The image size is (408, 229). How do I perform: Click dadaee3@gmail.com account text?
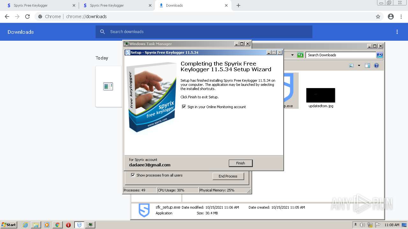pos(150,165)
